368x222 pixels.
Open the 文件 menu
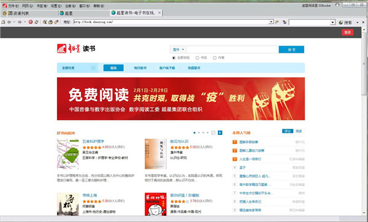point(13,6)
